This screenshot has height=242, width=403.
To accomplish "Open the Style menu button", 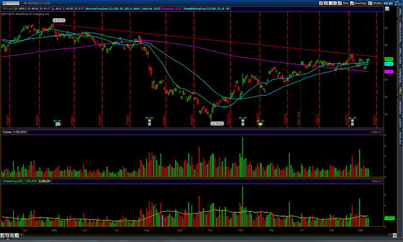I will pos(343,3).
